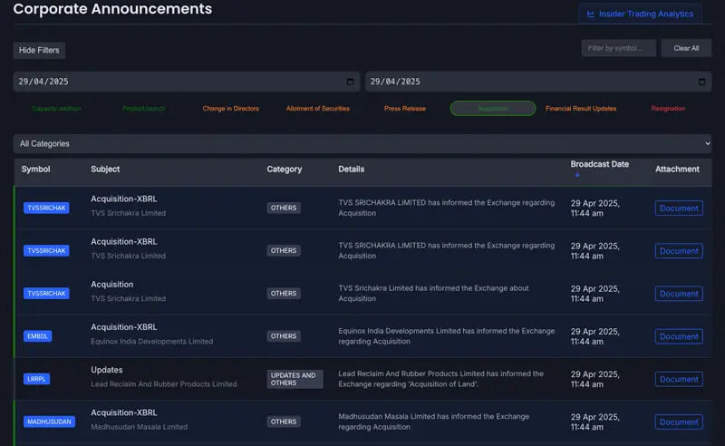Click the end date input field
The width and height of the screenshot is (725, 446).
point(538,82)
